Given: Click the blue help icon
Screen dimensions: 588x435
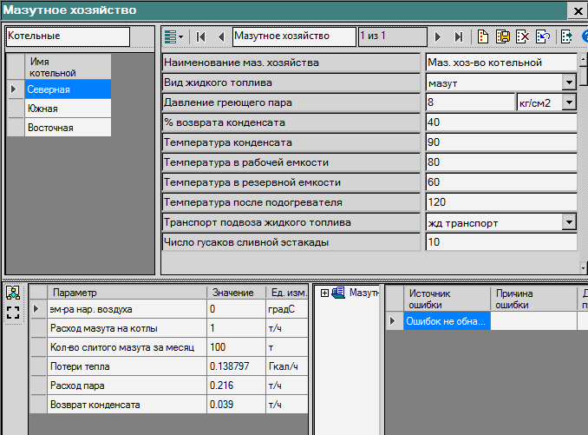Looking at the screenshot, I should click(585, 36).
